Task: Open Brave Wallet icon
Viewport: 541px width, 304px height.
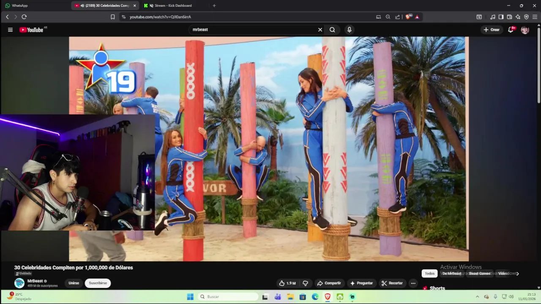Action: pos(509,17)
